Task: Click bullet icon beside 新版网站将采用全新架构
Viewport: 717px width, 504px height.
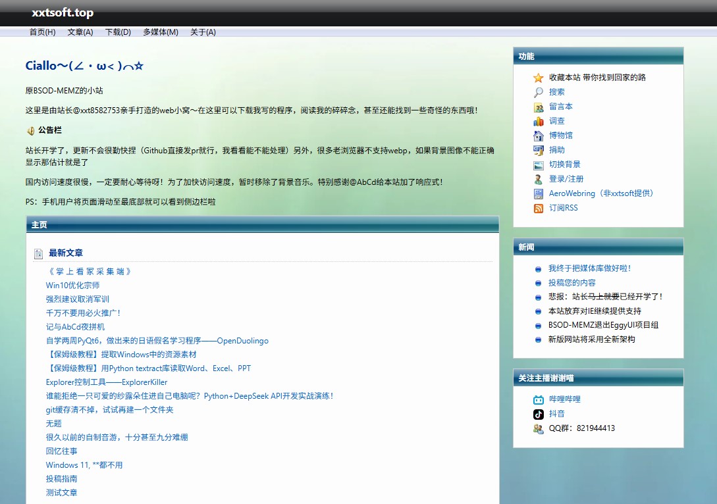Action: click(538, 340)
